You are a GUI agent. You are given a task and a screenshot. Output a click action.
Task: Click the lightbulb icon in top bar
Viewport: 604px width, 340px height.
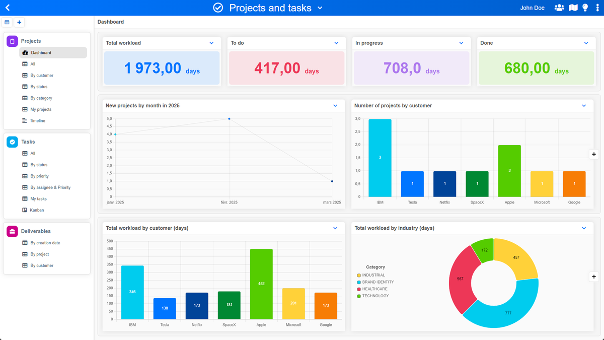point(585,8)
